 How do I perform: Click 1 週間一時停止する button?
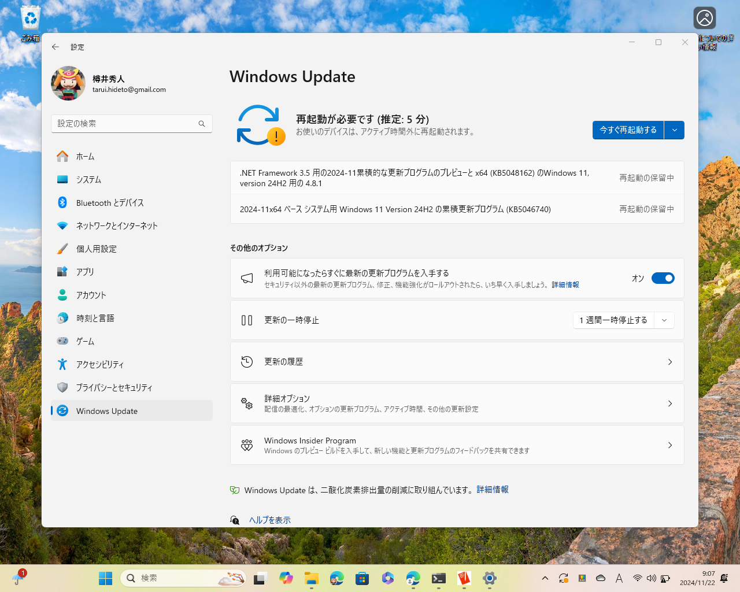613,320
